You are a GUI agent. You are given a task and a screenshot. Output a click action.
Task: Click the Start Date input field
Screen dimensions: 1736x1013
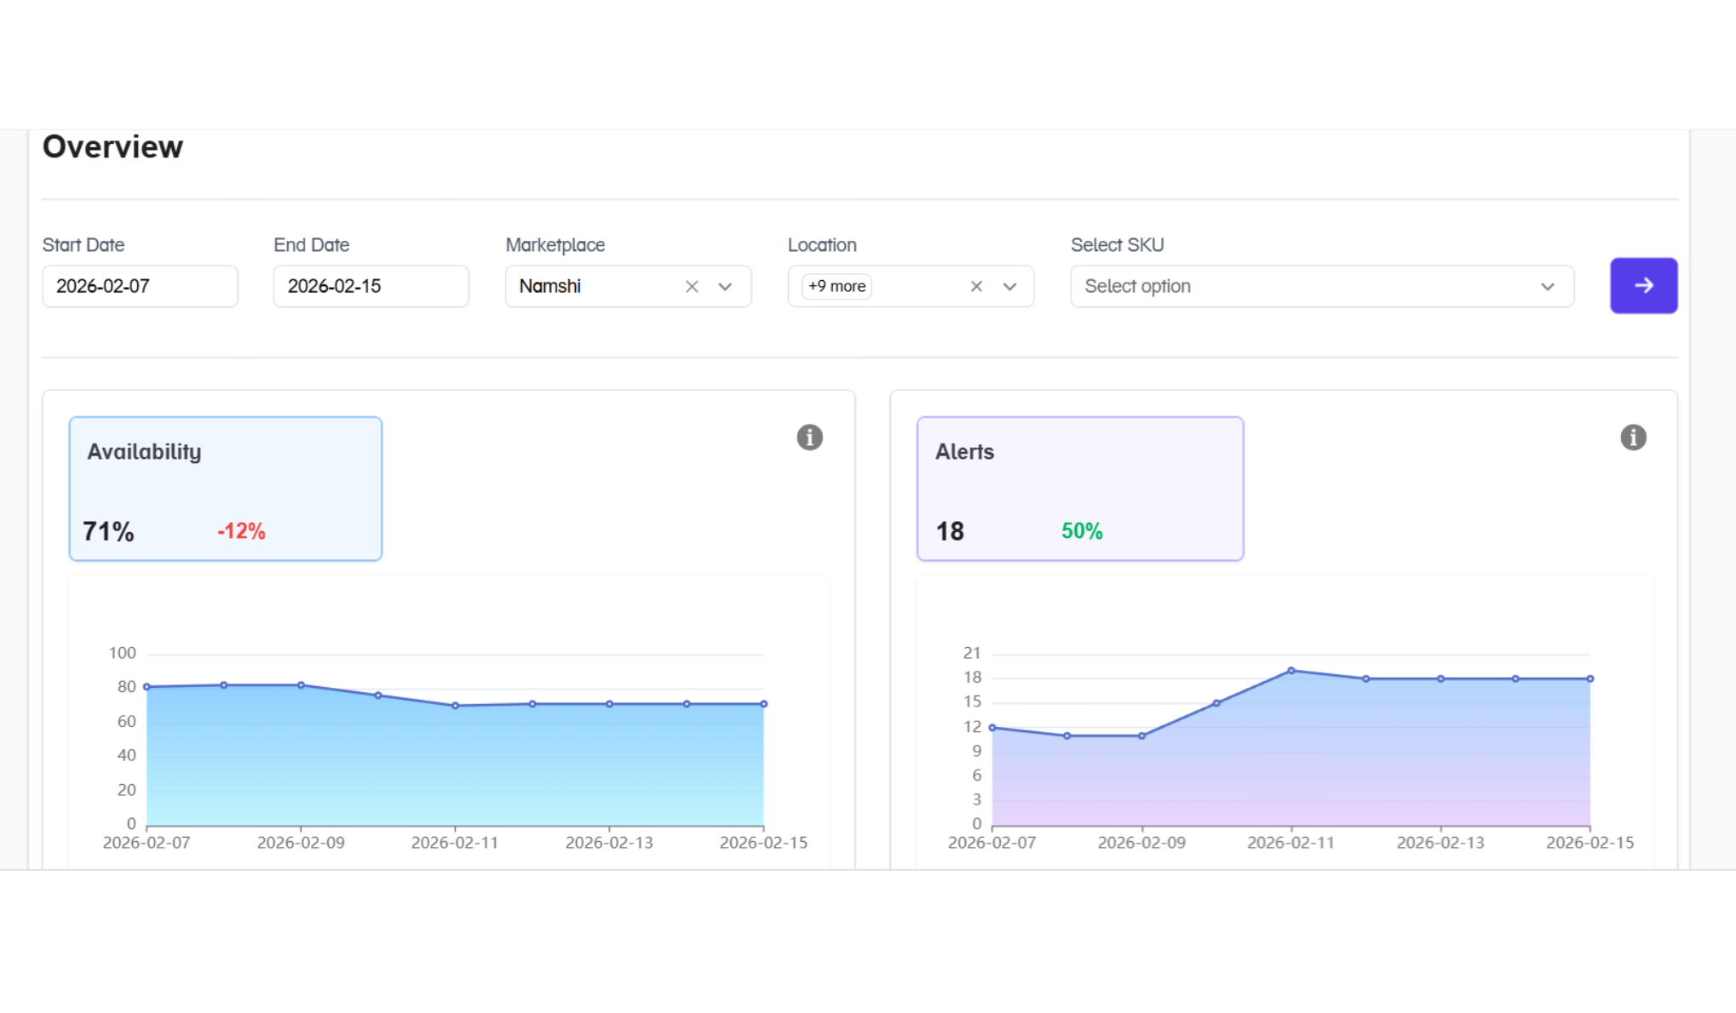[140, 287]
